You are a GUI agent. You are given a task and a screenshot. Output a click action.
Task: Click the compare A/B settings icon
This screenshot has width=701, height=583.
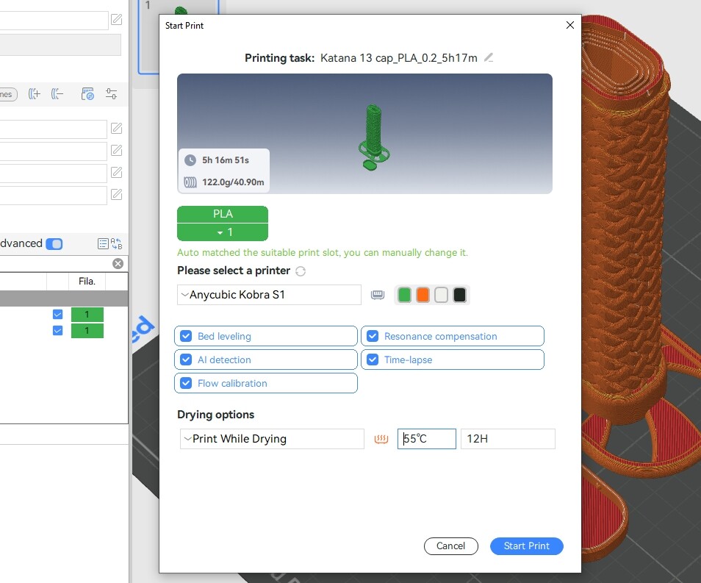pos(117,243)
